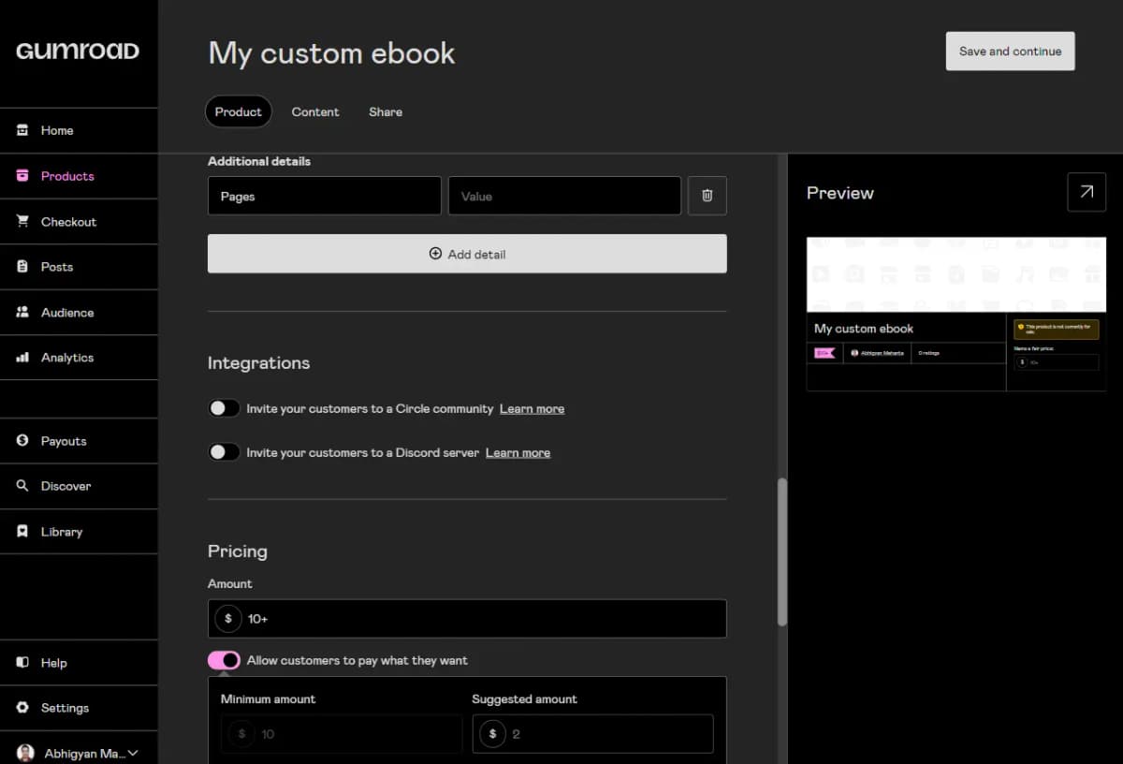Viewport: 1123px width, 764px height.
Task: Click the Integrations section heading
Action: point(258,363)
